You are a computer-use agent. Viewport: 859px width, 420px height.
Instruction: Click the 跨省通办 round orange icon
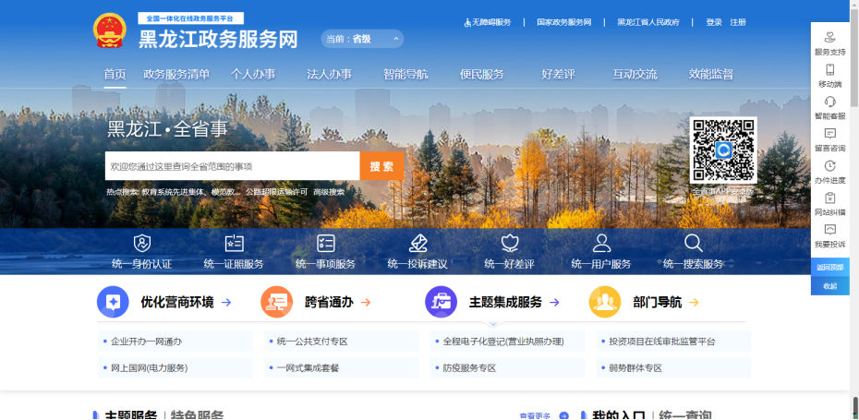pyautogui.click(x=277, y=302)
